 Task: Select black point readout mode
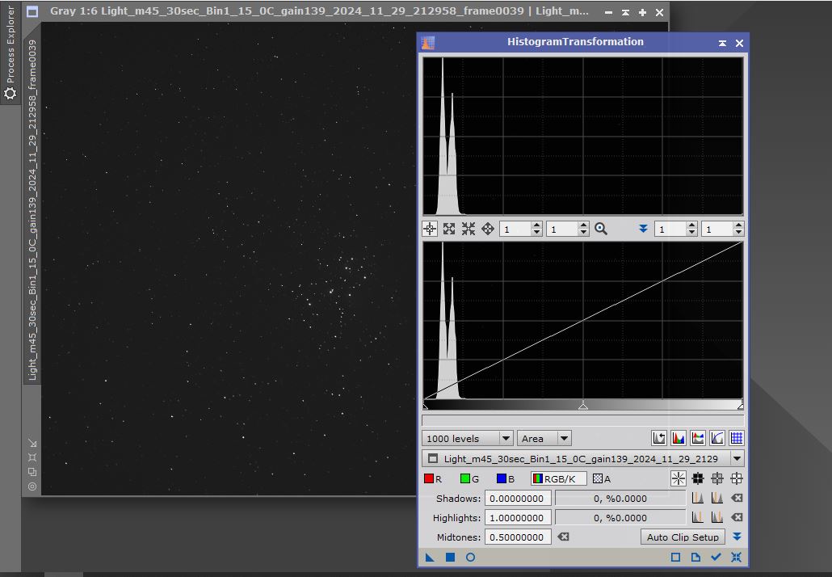pos(698,478)
